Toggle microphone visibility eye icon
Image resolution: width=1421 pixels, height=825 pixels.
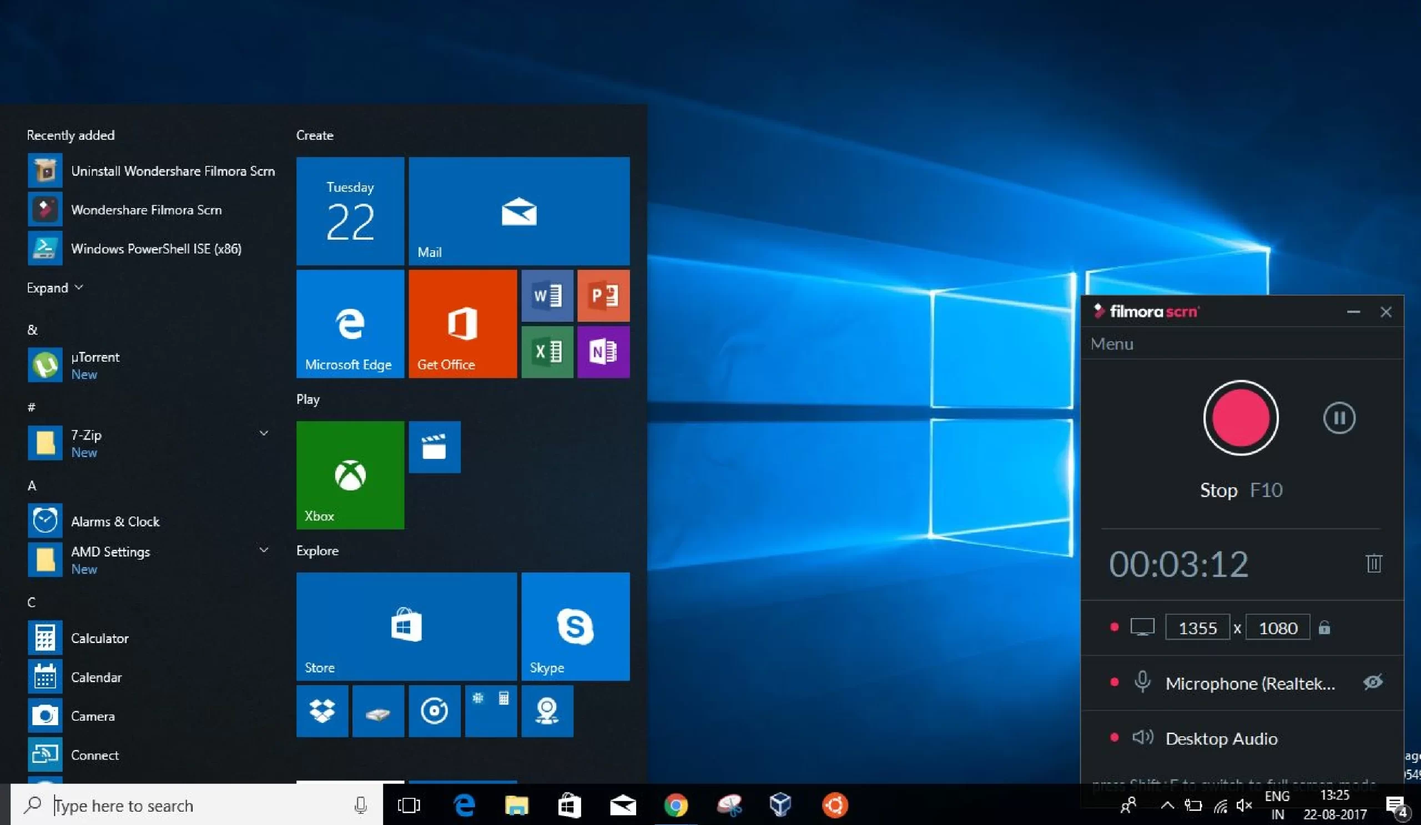pos(1373,682)
